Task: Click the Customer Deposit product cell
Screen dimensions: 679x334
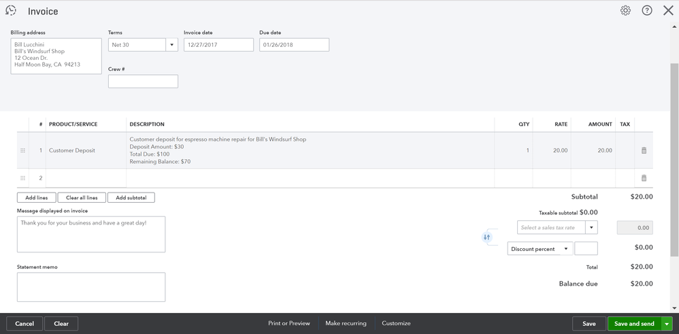Action: [86, 150]
